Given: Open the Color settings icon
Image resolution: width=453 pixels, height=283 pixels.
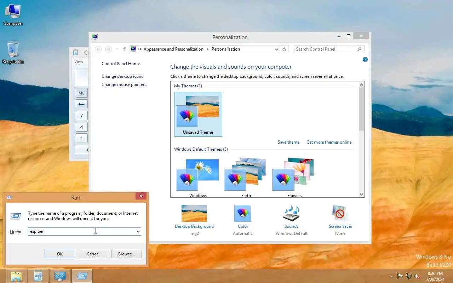Looking at the screenshot, I should 243,213.
